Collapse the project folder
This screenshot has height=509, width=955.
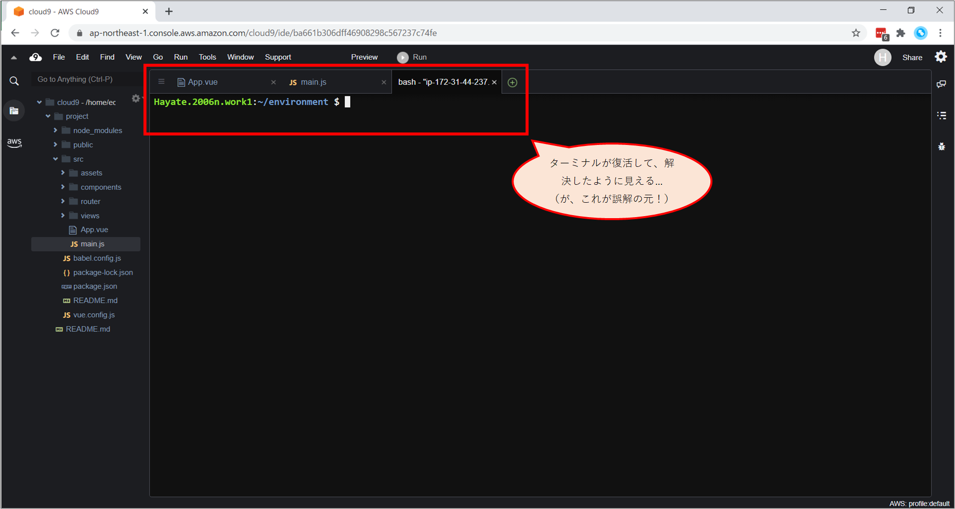click(x=48, y=116)
